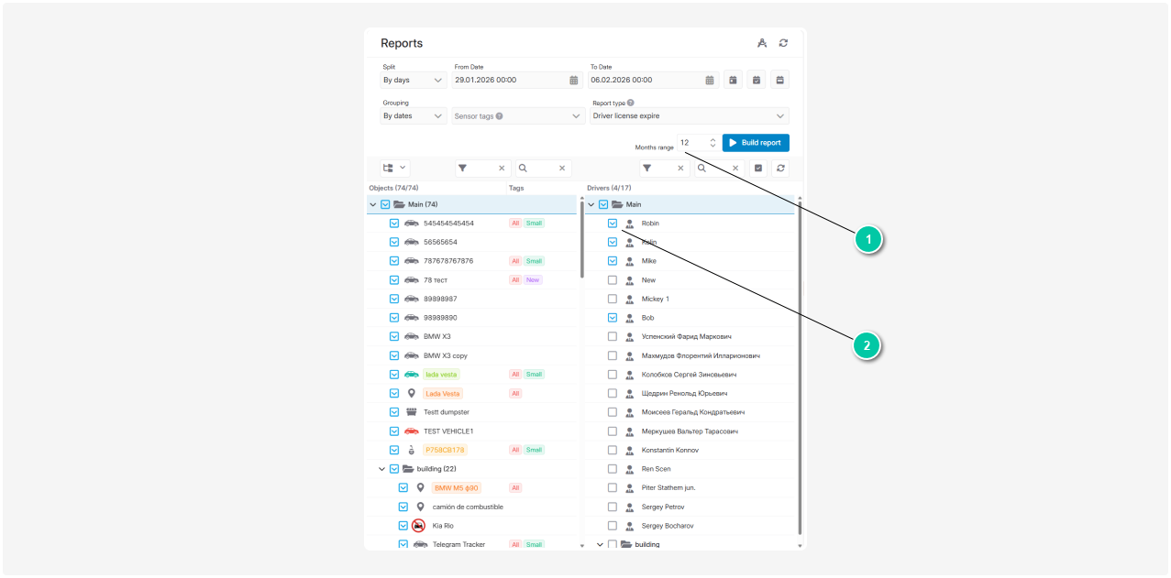Open the tree view mode dropdown
The height and width of the screenshot is (578, 1171).
click(x=394, y=169)
